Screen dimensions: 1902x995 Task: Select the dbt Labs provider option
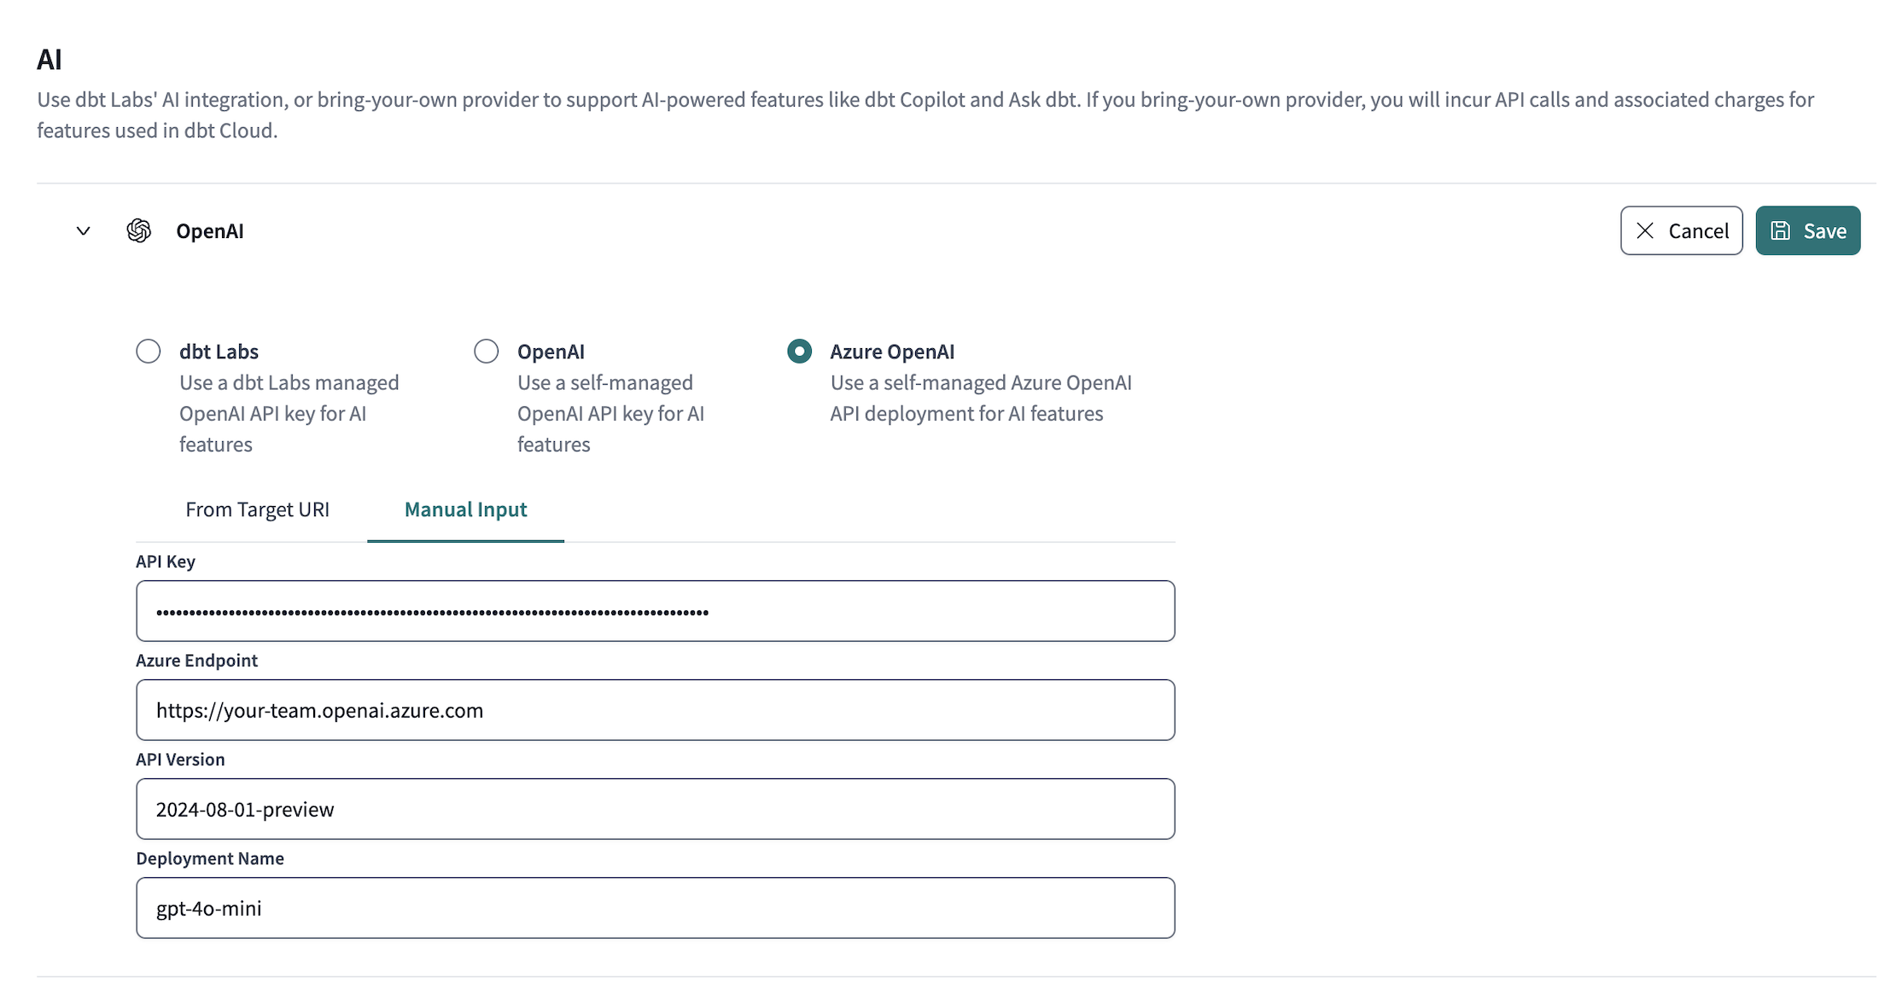coord(148,351)
